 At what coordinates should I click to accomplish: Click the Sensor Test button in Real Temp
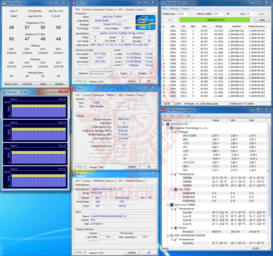11,84
